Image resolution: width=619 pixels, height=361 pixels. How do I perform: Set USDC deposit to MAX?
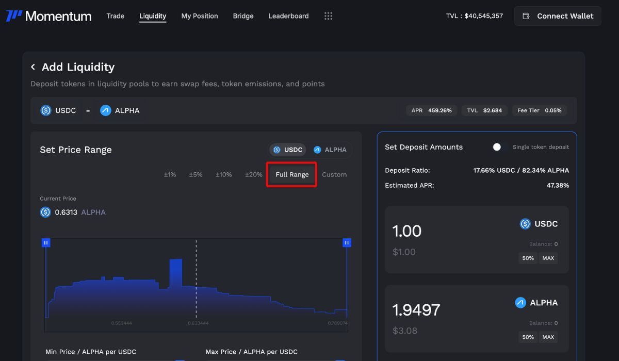pyautogui.click(x=548, y=258)
